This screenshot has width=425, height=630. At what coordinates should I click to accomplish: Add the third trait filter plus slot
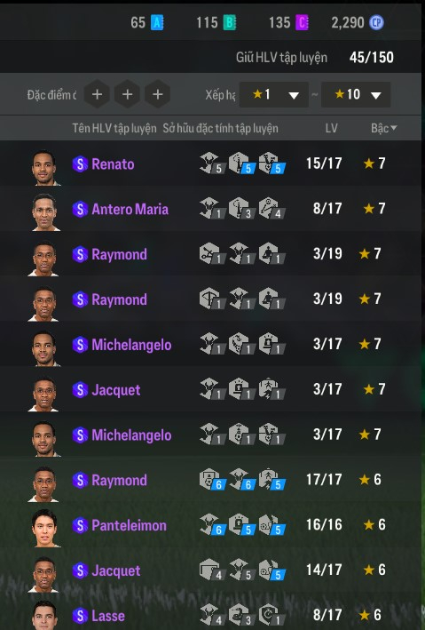point(158,94)
